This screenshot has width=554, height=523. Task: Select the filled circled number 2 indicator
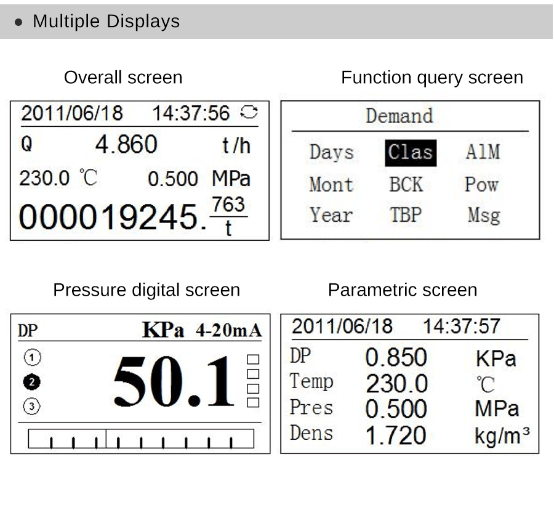click(x=31, y=382)
